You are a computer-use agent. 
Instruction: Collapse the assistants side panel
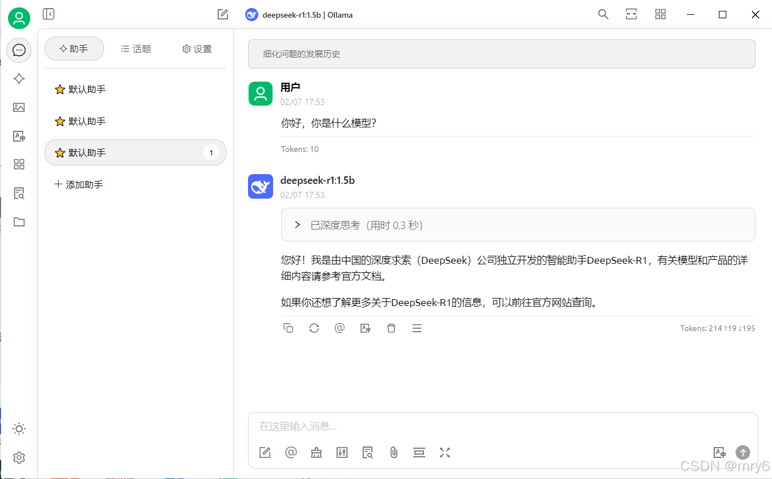coord(49,14)
